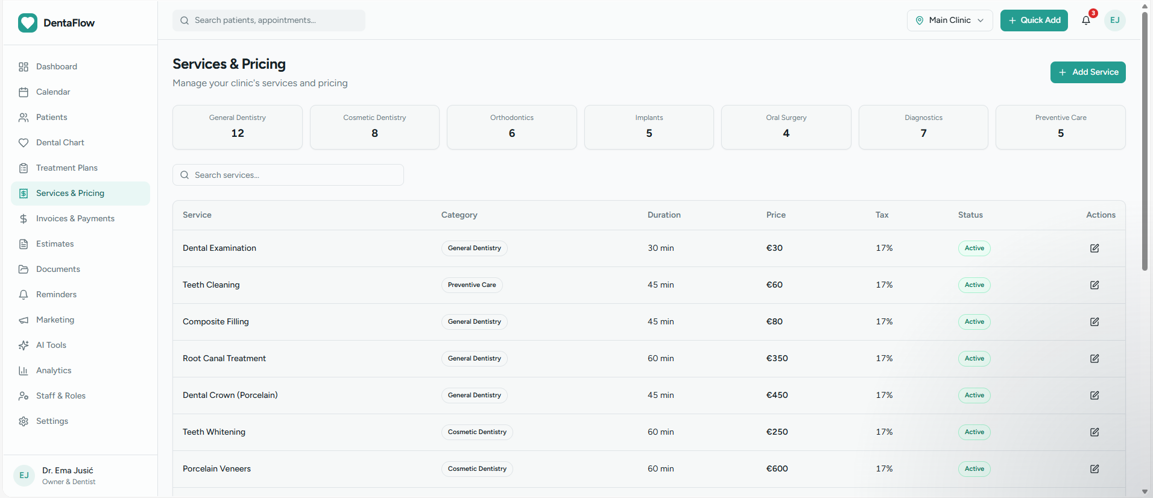Image resolution: width=1153 pixels, height=498 pixels.
Task: Click the Dental Chart heart icon
Action: click(x=24, y=143)
